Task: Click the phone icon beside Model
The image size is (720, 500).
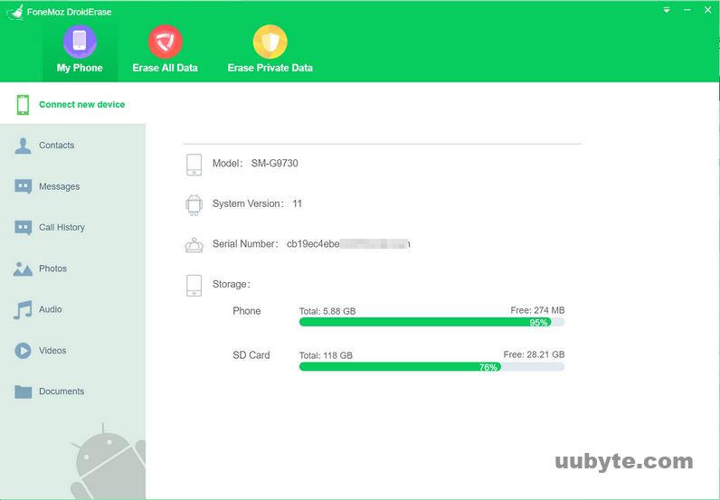Action: tap(194, 165)
